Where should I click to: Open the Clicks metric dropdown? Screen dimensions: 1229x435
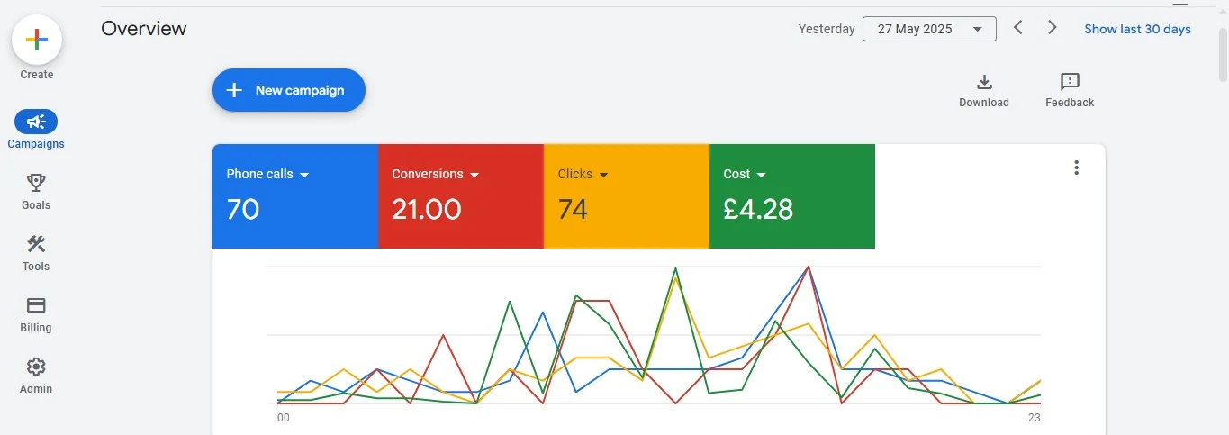[x=583, y=174]
